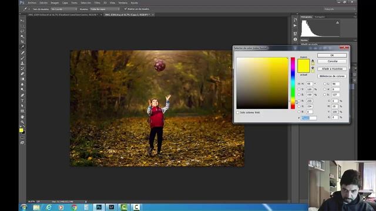Image resolution: width=376 pixels, height=211 pixels.
Task: Click the nuevo color preview swatch
Action: (x=304, y=63)
